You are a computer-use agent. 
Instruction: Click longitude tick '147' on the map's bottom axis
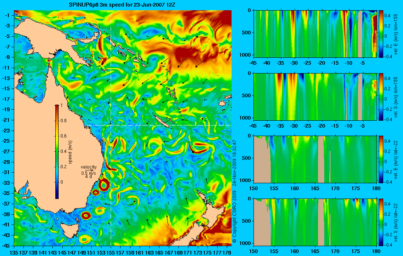pyautogui.click(x=72, y=252)
